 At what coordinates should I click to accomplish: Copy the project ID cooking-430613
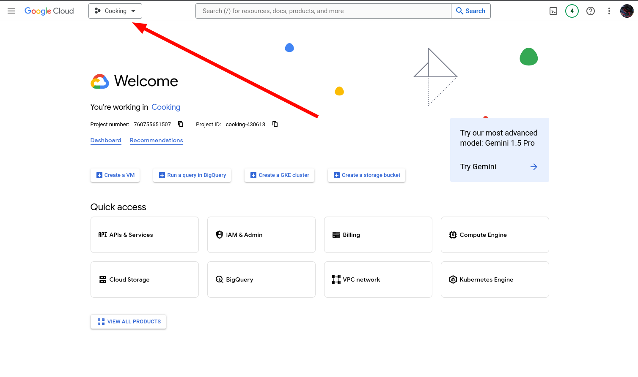[x=275, y=124]
